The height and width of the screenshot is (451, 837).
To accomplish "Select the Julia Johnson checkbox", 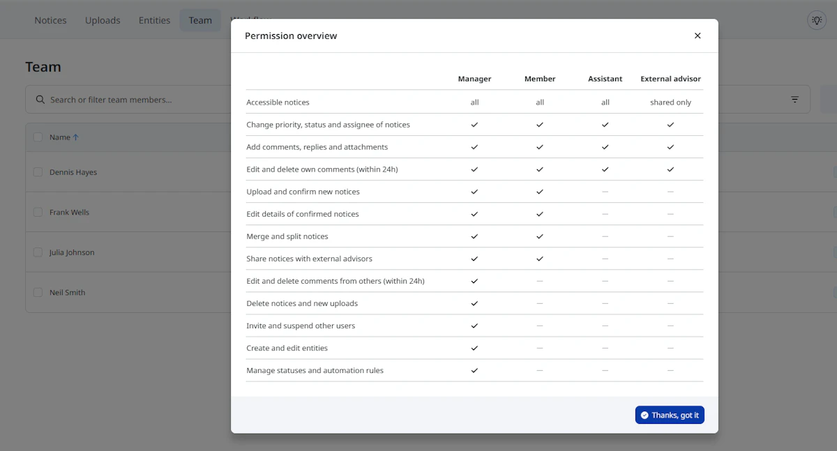I will 38,252.
